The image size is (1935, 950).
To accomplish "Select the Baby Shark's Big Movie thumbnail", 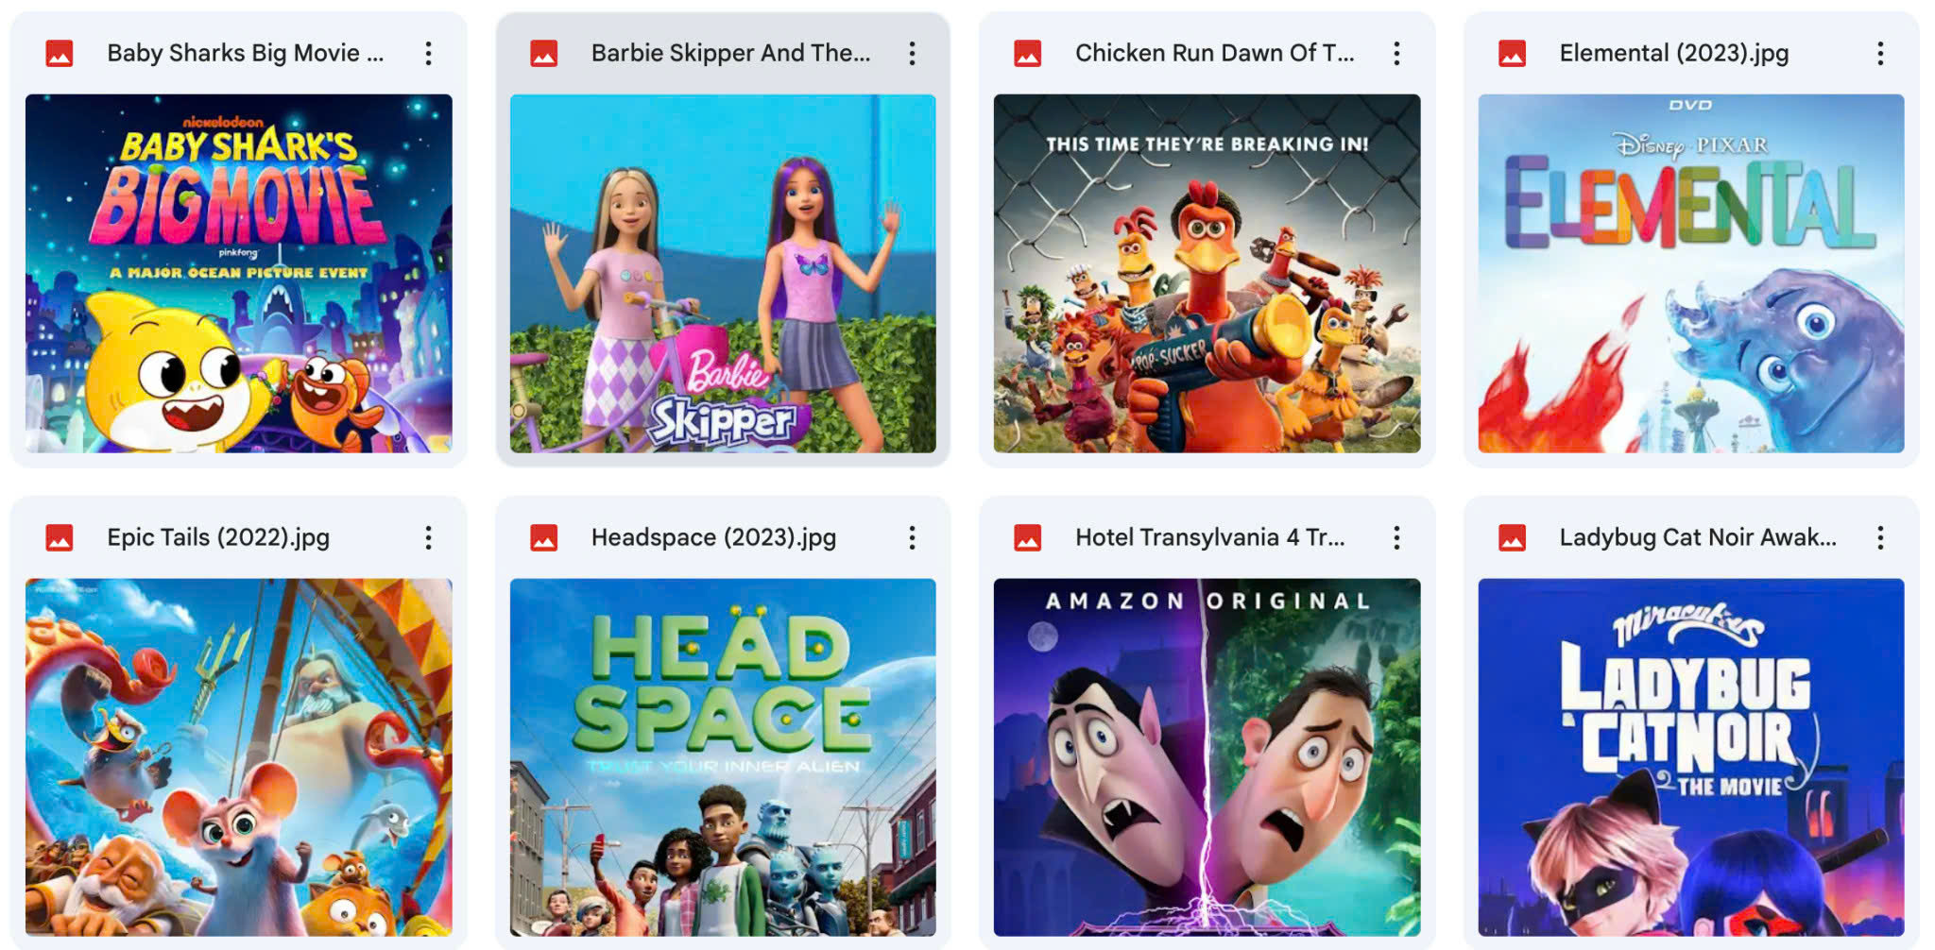I will coord(238,273).
